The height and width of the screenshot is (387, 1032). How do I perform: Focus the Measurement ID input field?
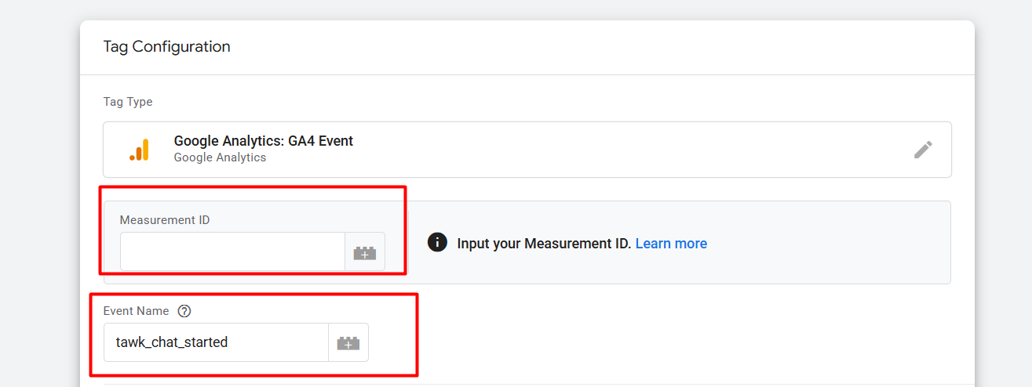tap(232, 252)
